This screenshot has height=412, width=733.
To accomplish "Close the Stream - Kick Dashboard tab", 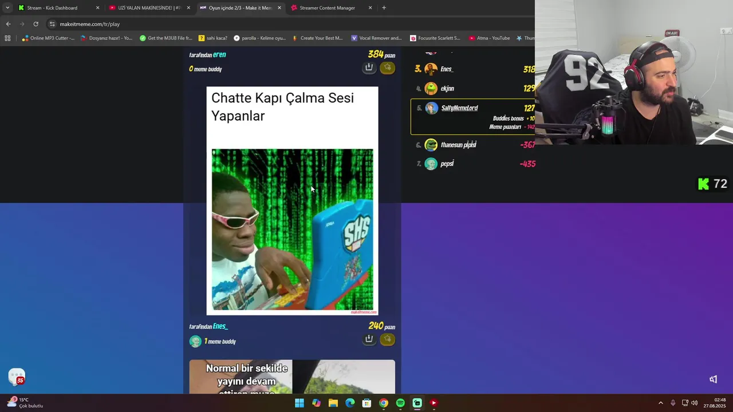I will pyautogui.click(x=97, y=8).
